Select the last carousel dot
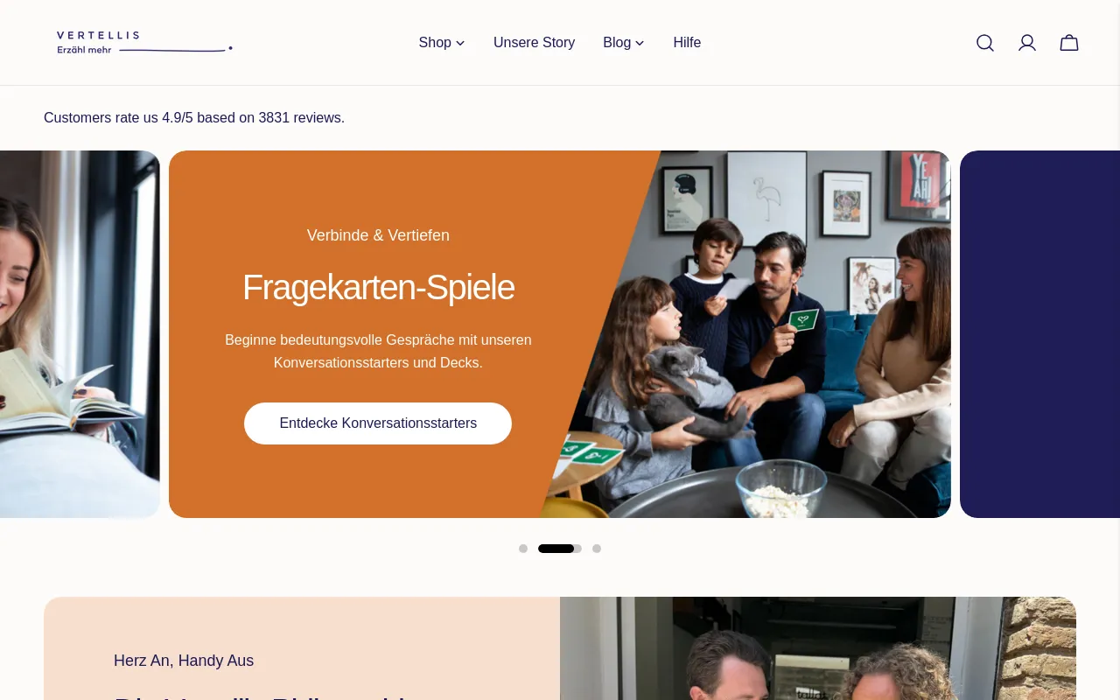 tap(597, 549)
